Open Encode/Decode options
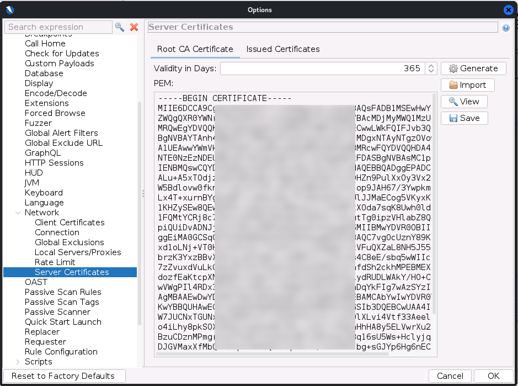Image resolution: width=518 pixels, height=386 pixels. pyautogui.click(x=56, y=93)
